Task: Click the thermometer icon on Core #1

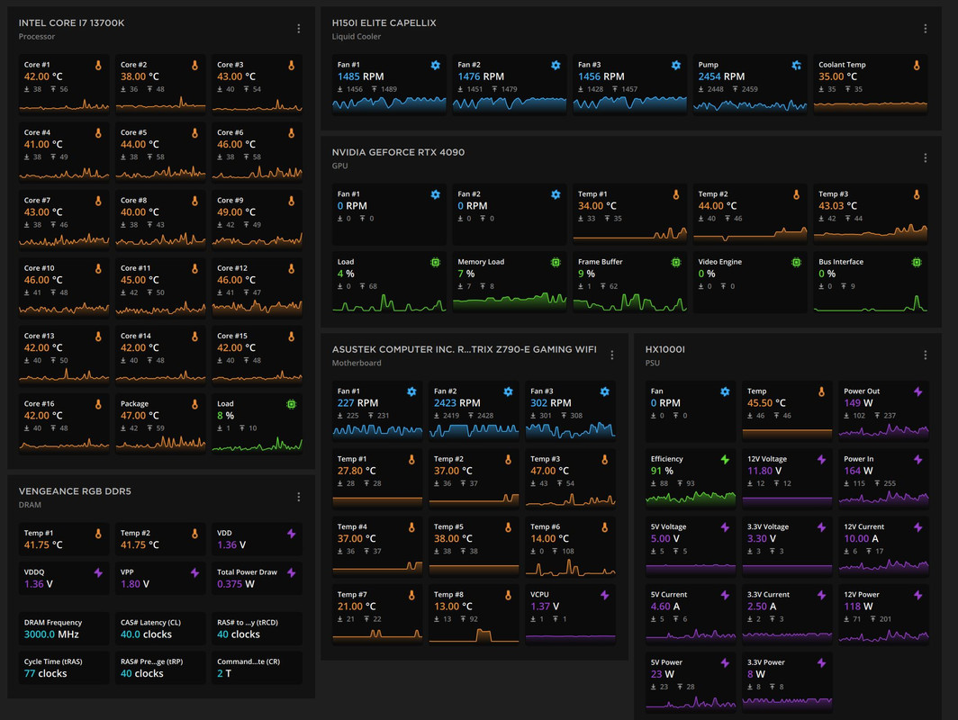Action: pyautogui.click(x=98, y=66)
